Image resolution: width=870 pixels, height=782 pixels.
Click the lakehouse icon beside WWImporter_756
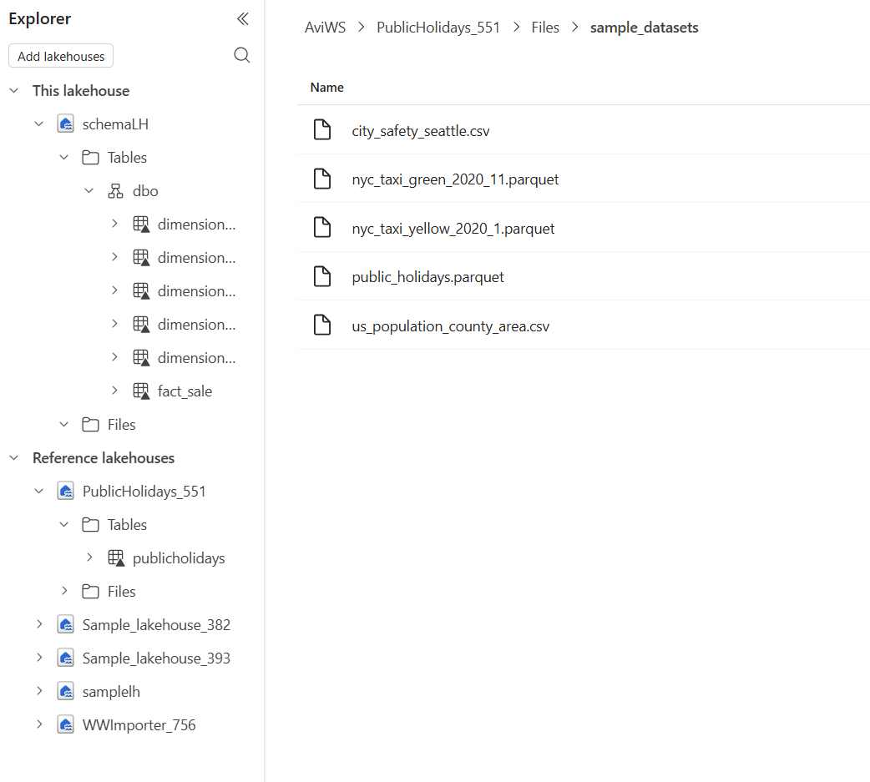point(65,724)
